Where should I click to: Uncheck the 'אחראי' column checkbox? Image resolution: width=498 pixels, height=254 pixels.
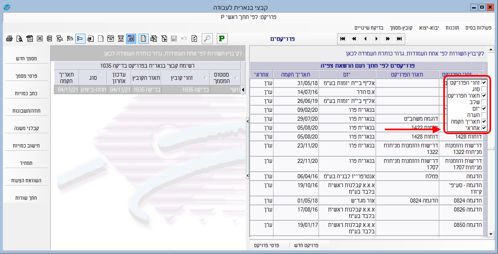(x=484, y=128)
